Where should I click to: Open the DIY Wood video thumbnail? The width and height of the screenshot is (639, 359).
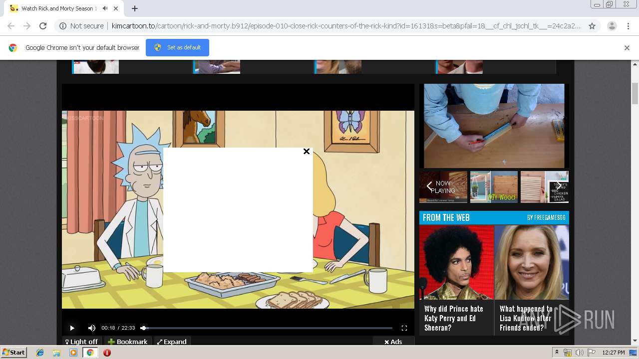[494, 187]
